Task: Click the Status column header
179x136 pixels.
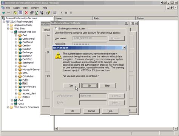Action: pyautogui.click(x=157, y=18)
